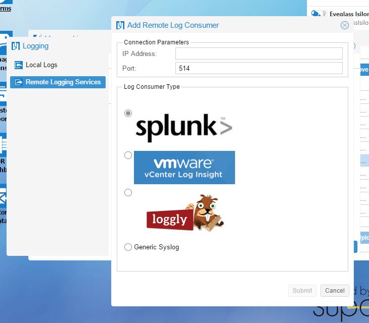369x323 pixels.
Task: Cancel the Add Remote Log Consumer dialog
Action: [335, 291]
